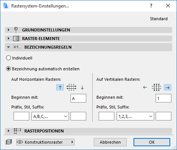This screenshot has width=177, height=150.
Task: Open the Konstruktionsraster layer popup arrow
Action: tap(72, 142)
